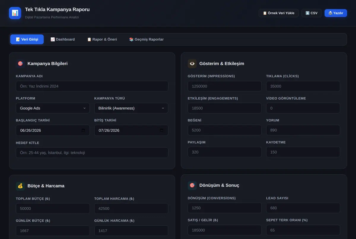Focus the Günlük Bütçe input
This screenshot has width=356, height=239.
[53, 231]
